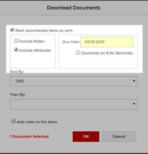This screenshot has width=148, height=154.
Task: Uncheck the Include Attributes checkbox
Action: click(x=16, y=50)
